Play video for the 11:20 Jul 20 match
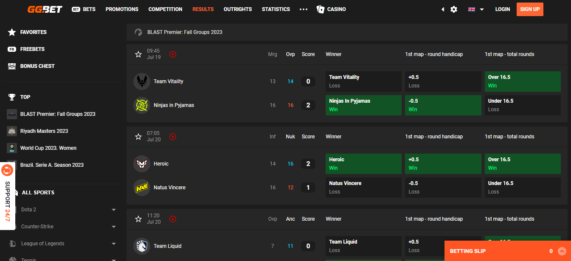The height and width of the screenshot is (261, 571). point(173,219)
